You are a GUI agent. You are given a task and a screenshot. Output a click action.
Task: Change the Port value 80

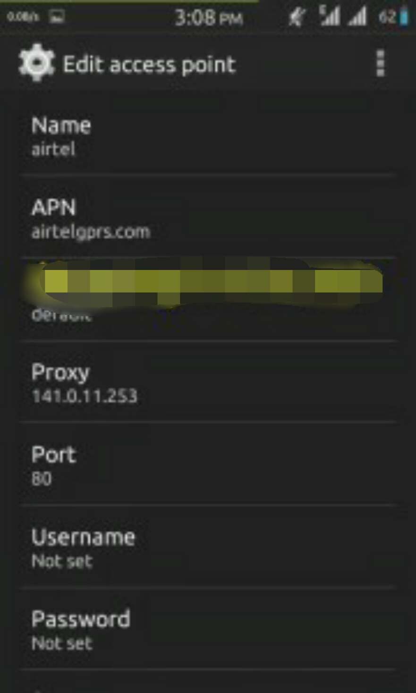click(208, 465)
